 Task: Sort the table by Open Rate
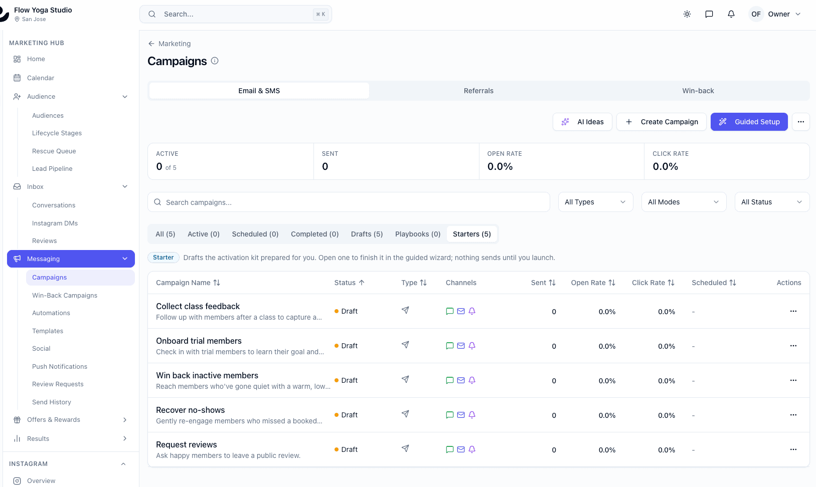pos(593,283)
